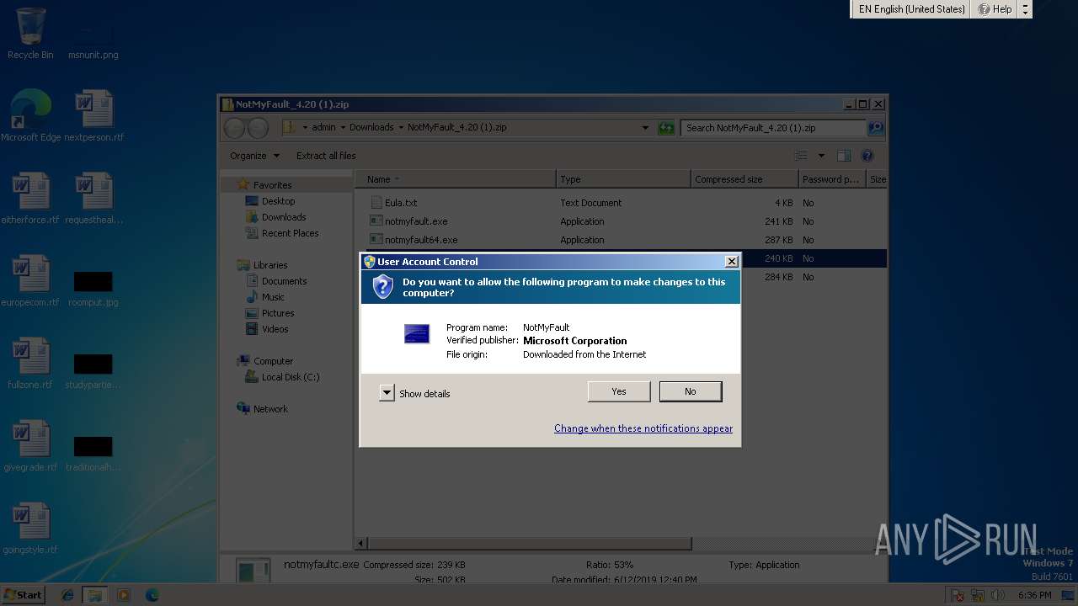Select the Music library

click(x=273, y=297)
